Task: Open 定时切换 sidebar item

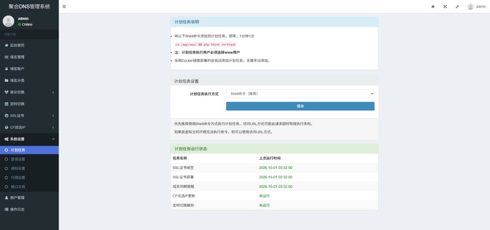Action: [x=30, y=104]
